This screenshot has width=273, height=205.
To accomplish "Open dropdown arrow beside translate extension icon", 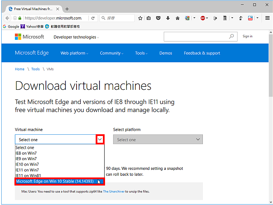I will pyautogui.click(x=194, y=18).
